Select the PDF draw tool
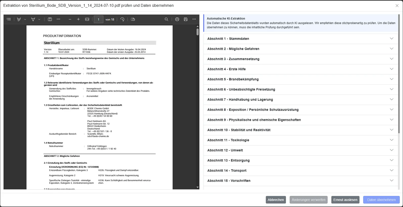Image resolution: width=403 pixels, height=207 pixels. (33, 19)
